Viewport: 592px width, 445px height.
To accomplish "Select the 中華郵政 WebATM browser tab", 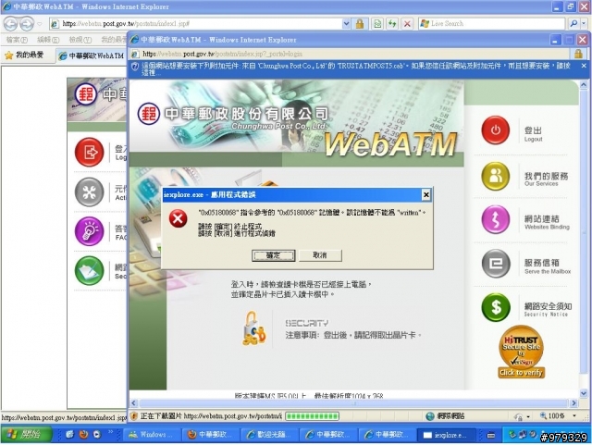I will click(92, 56).
